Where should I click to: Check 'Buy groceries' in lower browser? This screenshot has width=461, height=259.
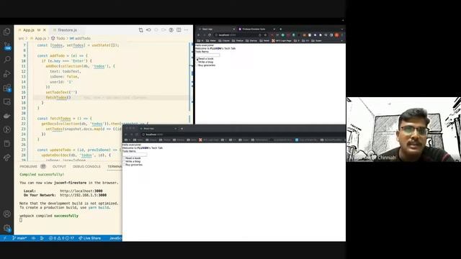tap(125, 165)
